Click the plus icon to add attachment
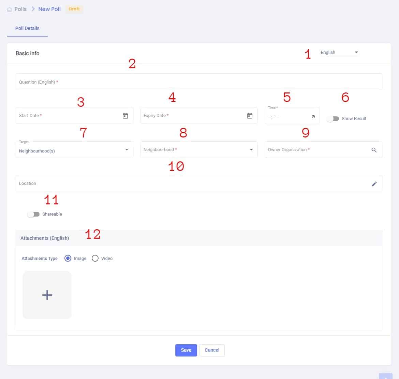 (47, 295)
